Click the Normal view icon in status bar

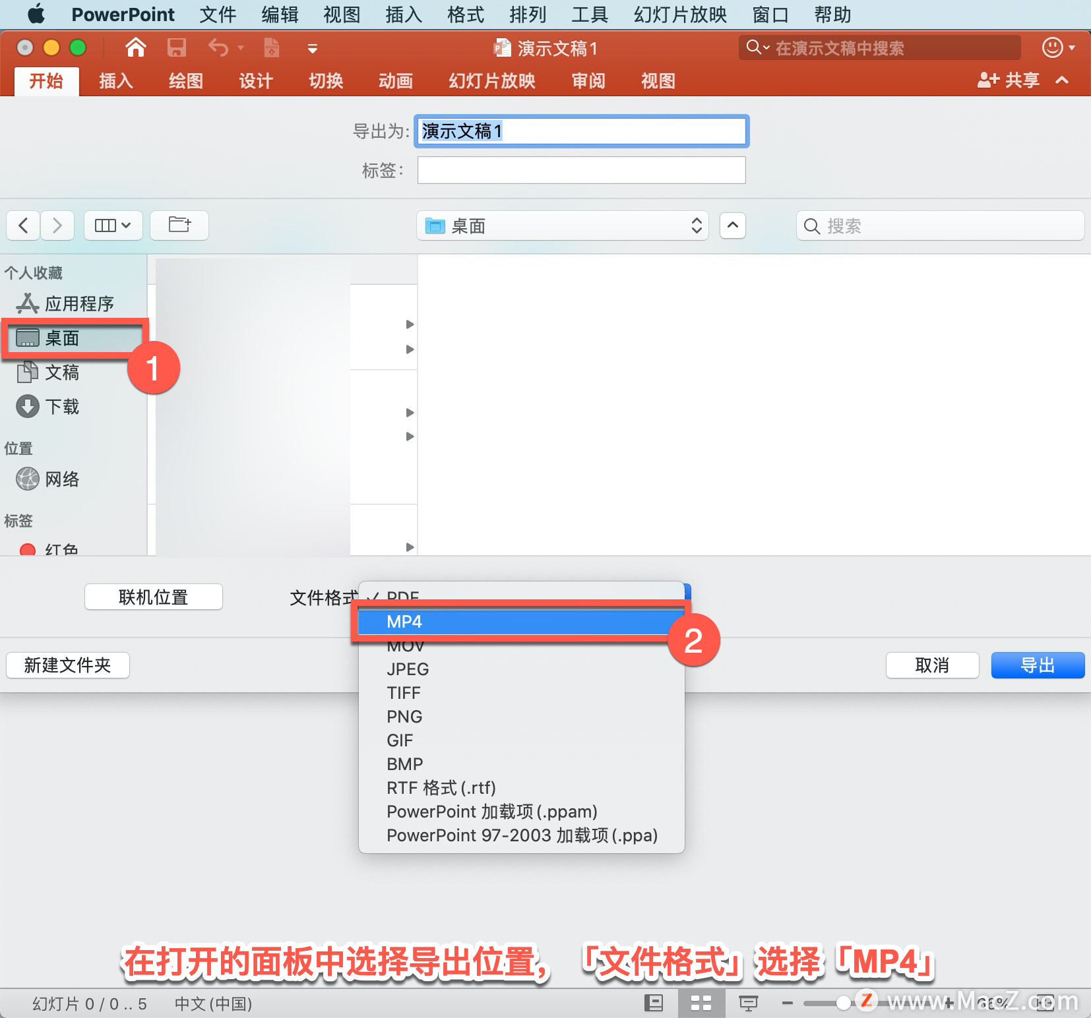point(654,1003)
